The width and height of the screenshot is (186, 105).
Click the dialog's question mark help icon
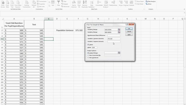click(x=127, y=24)
